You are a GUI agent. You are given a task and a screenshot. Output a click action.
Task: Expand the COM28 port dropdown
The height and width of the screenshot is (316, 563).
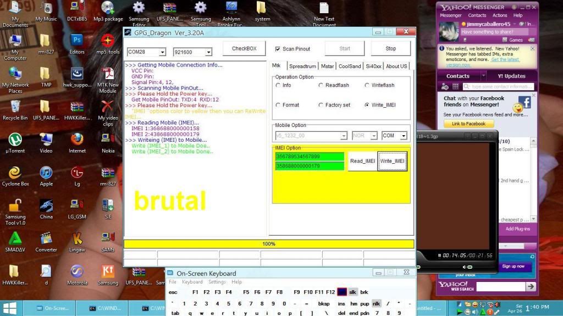point(162,52)
